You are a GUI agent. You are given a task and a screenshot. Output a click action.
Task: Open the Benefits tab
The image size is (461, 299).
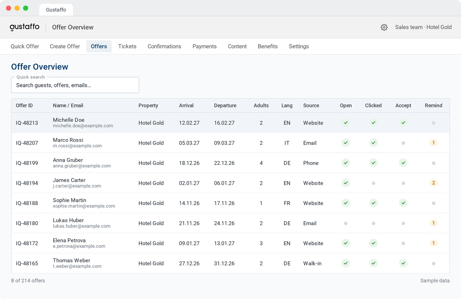coord(268,46)
